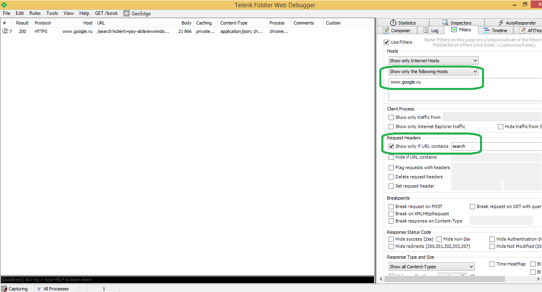Screen dimensions: 542x292
Task: Enable Hide non-2xx checkbox
Action: pos(439,239)
